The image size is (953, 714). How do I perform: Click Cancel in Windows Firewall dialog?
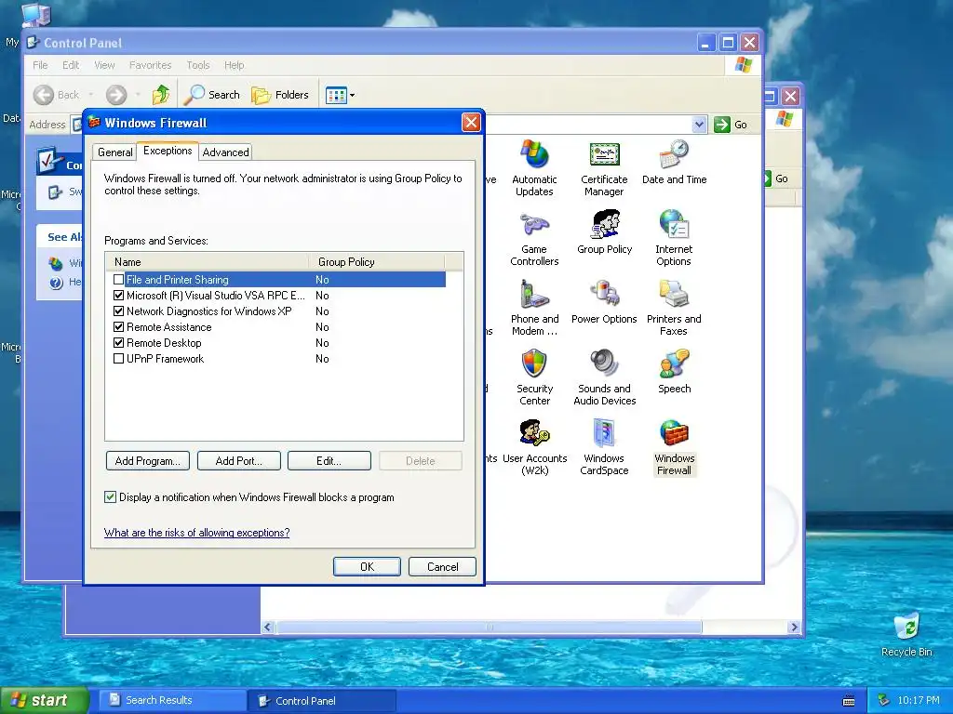(x=442, y=566)
